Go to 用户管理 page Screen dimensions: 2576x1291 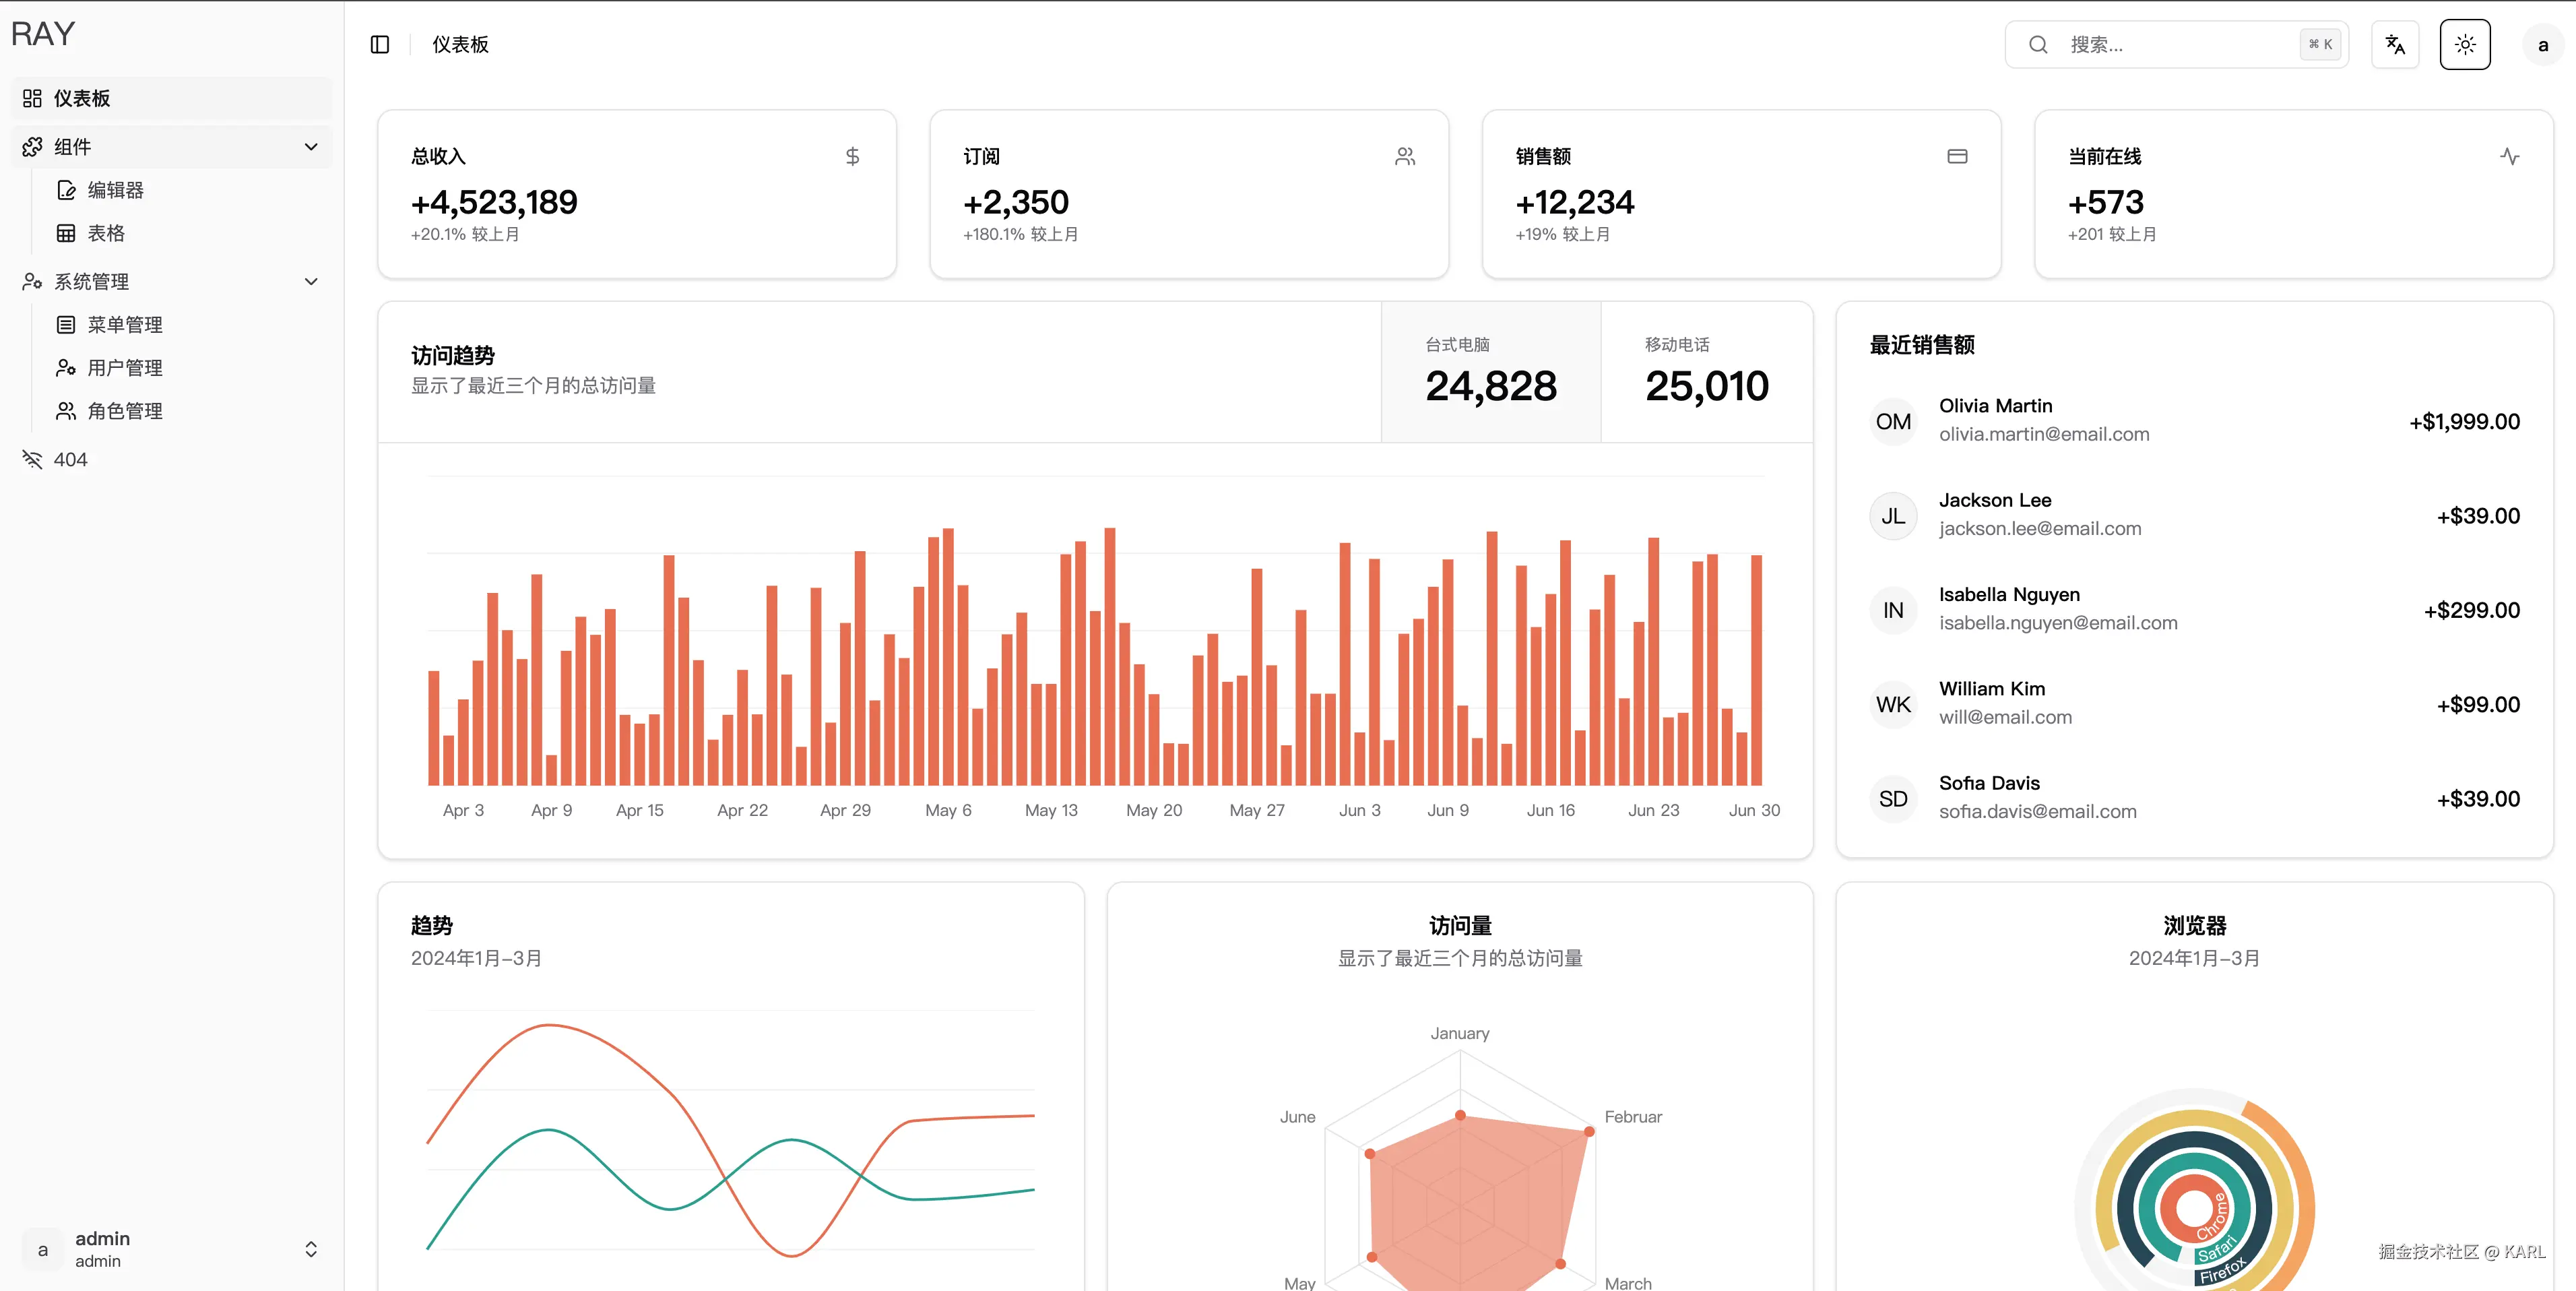(124, 368)
